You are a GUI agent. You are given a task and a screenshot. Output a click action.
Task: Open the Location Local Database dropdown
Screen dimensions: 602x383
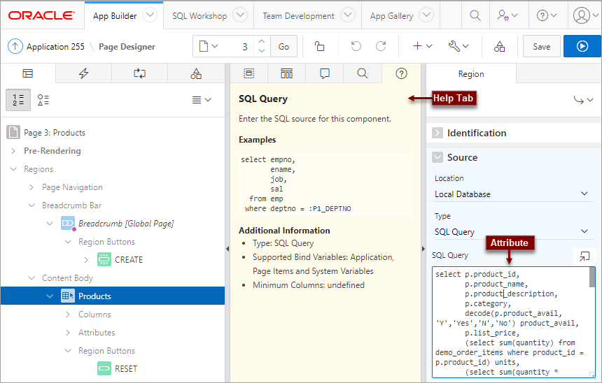click(513, 194)
